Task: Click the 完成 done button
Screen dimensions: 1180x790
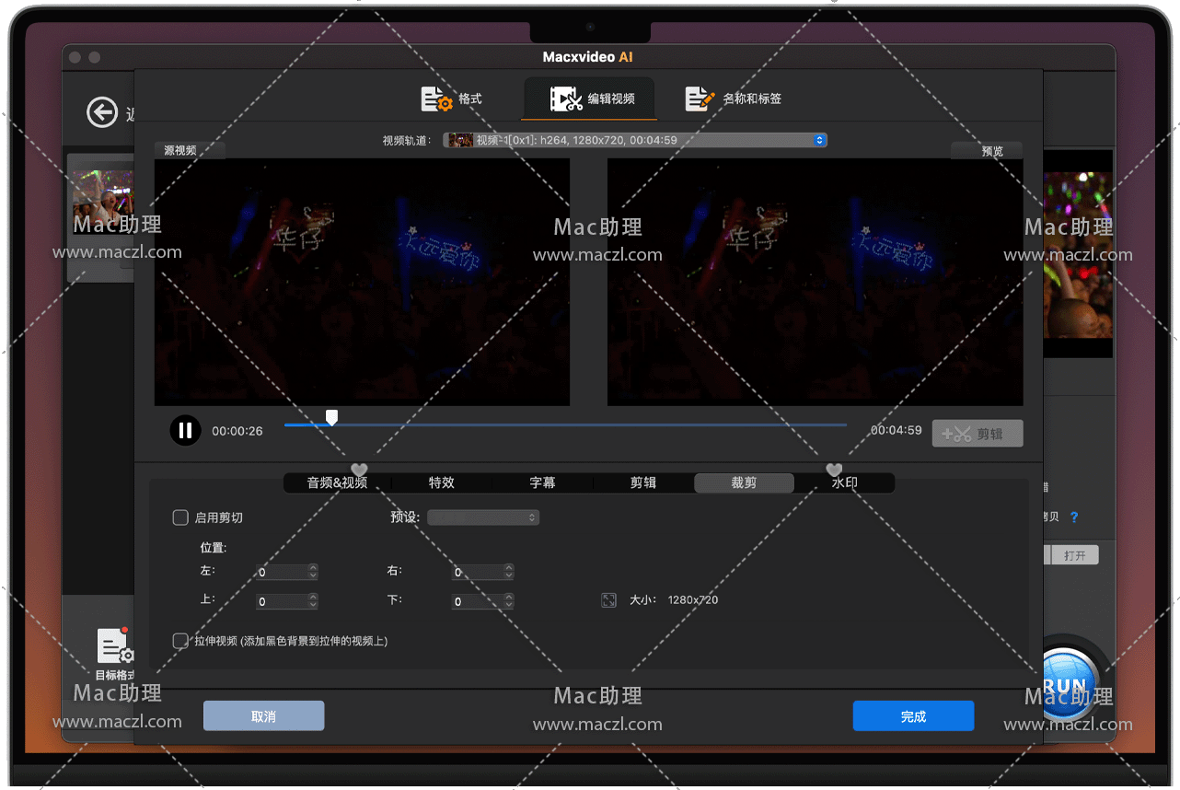Action: coord(913,716)
